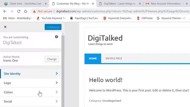Viewport: 190px width, 107px height.
Task: Click Change theme button
Action: [52, 59]
